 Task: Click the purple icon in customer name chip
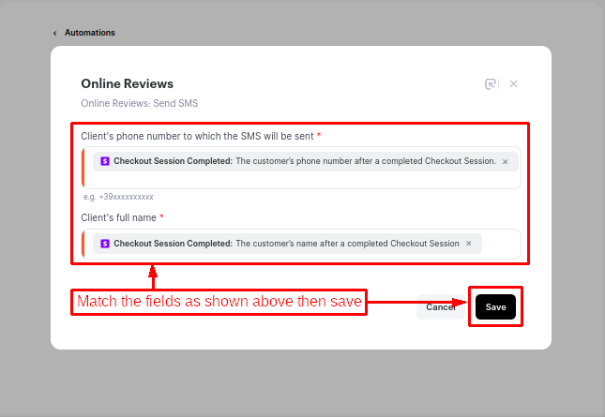pos(105,244)
